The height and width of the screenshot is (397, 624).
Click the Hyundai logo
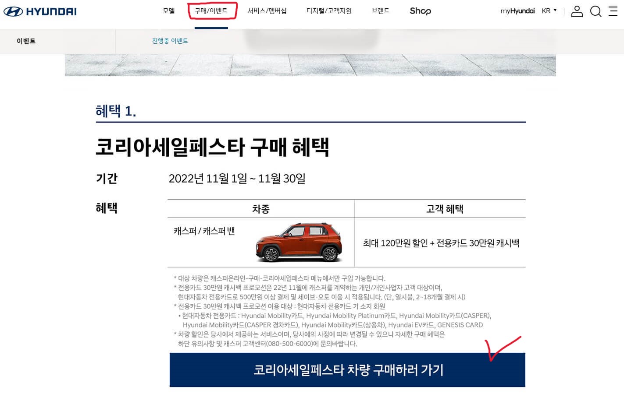click(40, 11)
